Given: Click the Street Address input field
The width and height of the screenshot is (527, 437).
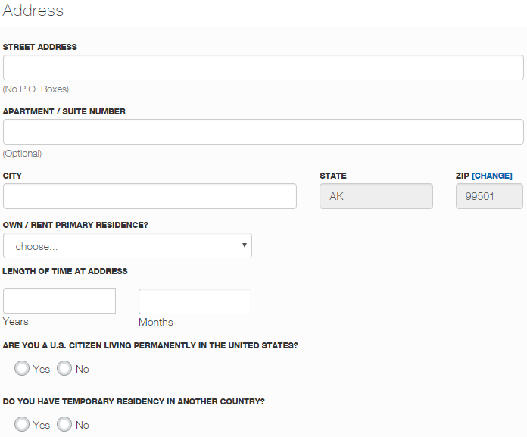Looking at the screenshot, I should [263, 67].
